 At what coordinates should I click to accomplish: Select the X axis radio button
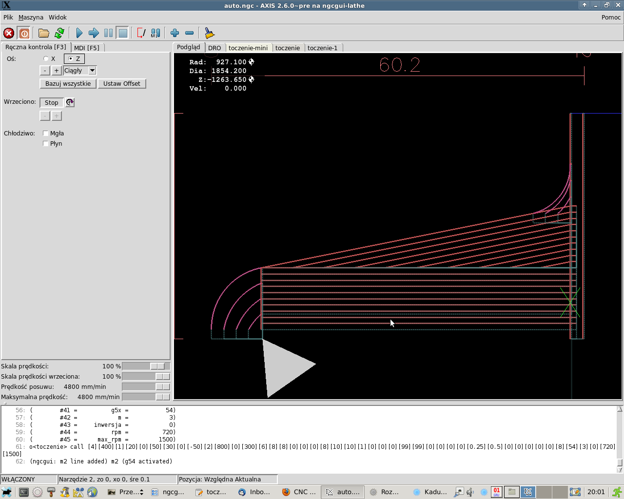point(46,58)
